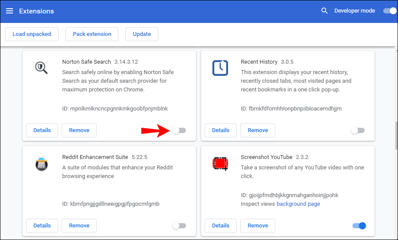Click version number 3.14.3.12
This screenshot has width=398, height=240.
tap(126, 62)
